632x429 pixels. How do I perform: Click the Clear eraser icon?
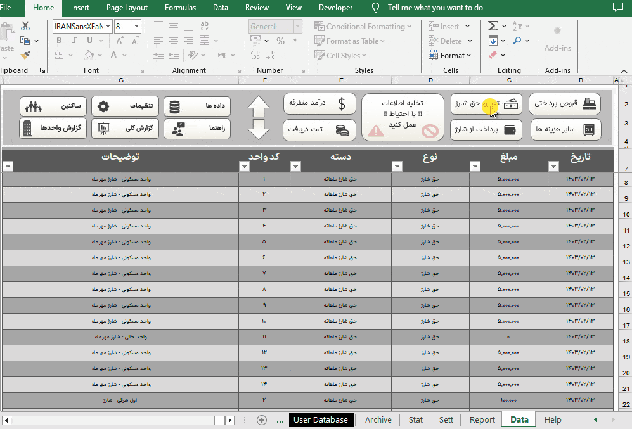tap(493, 54)
